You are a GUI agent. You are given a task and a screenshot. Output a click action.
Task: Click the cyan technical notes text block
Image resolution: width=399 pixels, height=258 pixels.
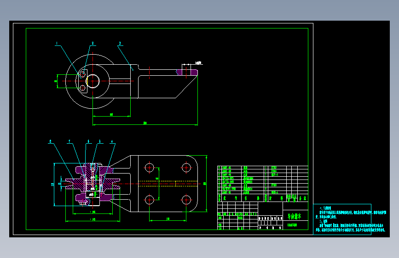(x=351, y=219)
